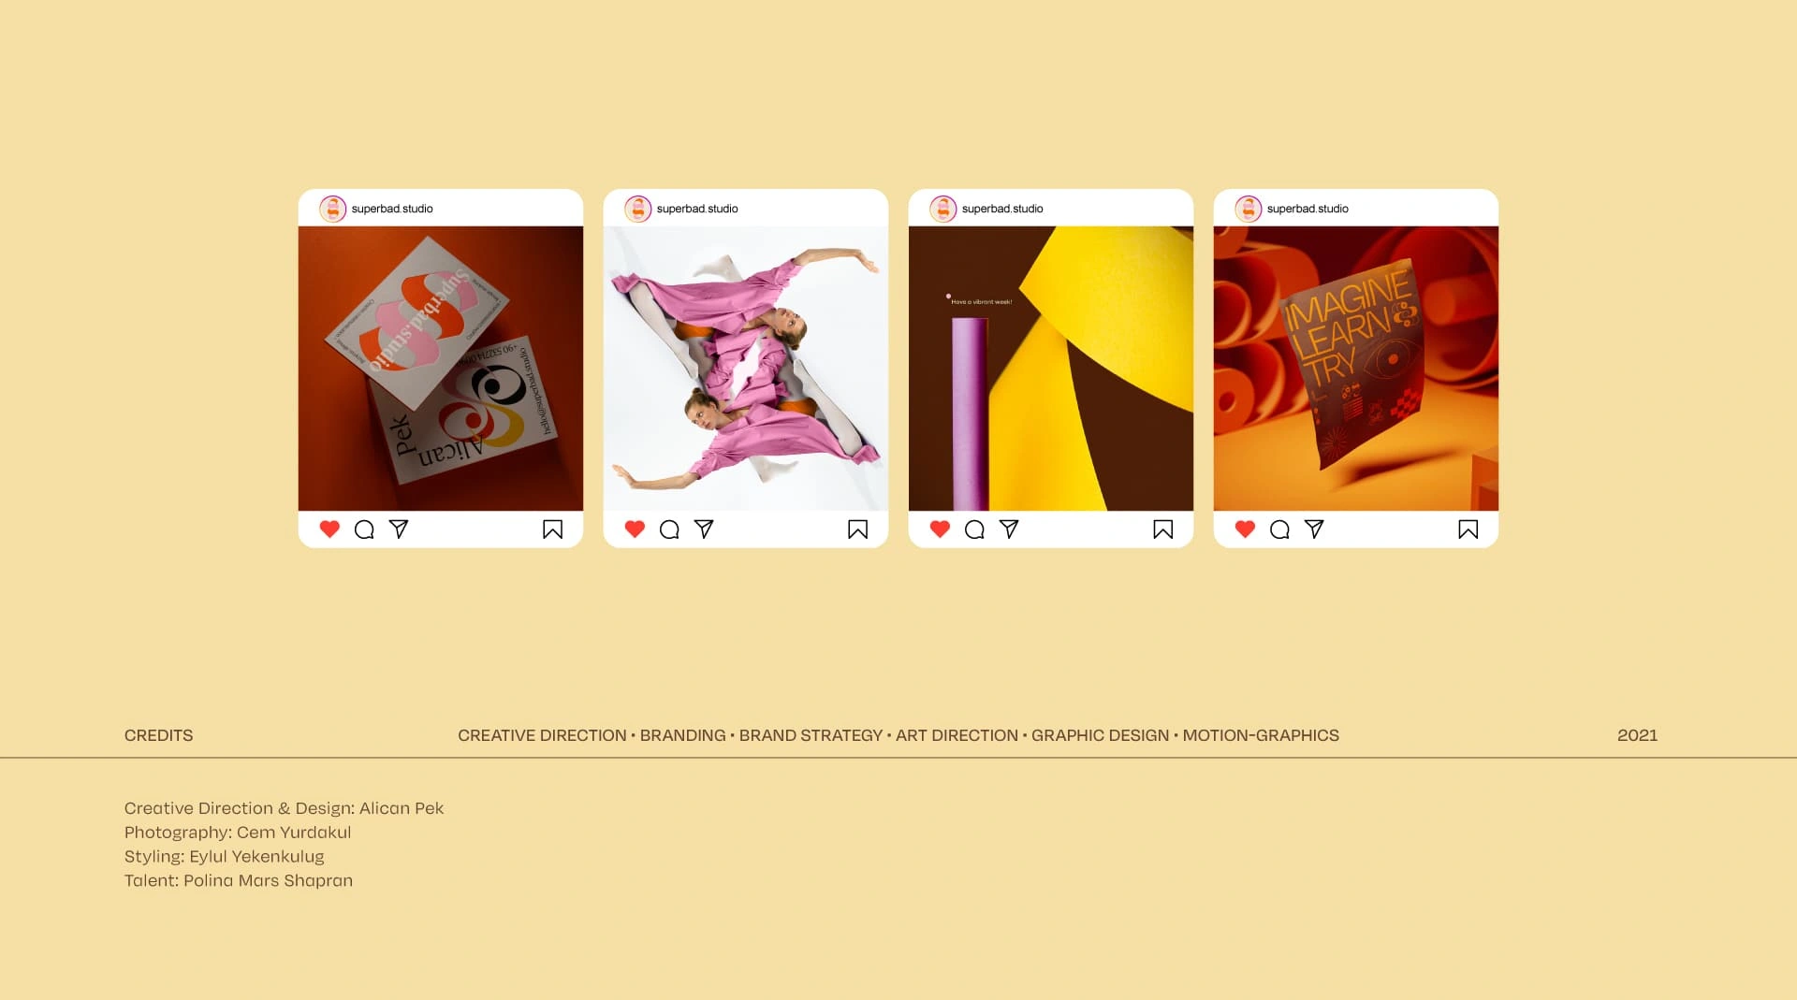
Task: Open comment bubble on pink dancer post
Action: tap(669, 529)
